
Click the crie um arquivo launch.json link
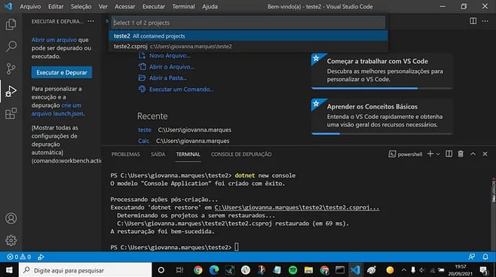[x=57, y=109]
